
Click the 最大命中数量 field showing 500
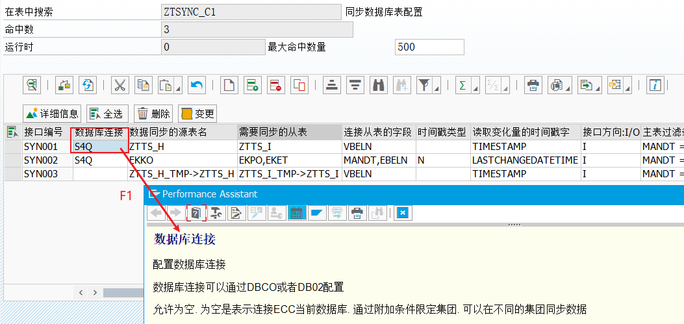tap(429, 47)
